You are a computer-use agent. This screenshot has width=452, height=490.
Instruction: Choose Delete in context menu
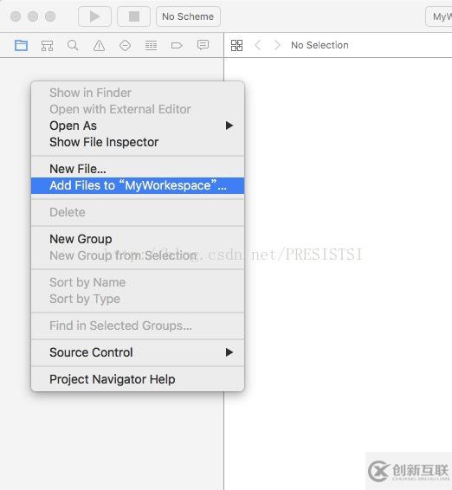click(138, 212)
